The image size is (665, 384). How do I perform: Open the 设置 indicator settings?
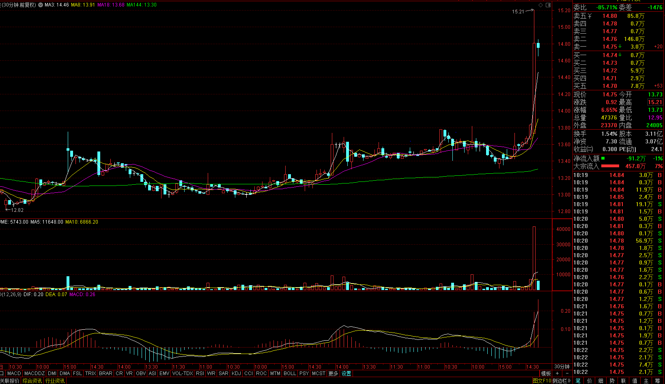[x=346, y=373]
